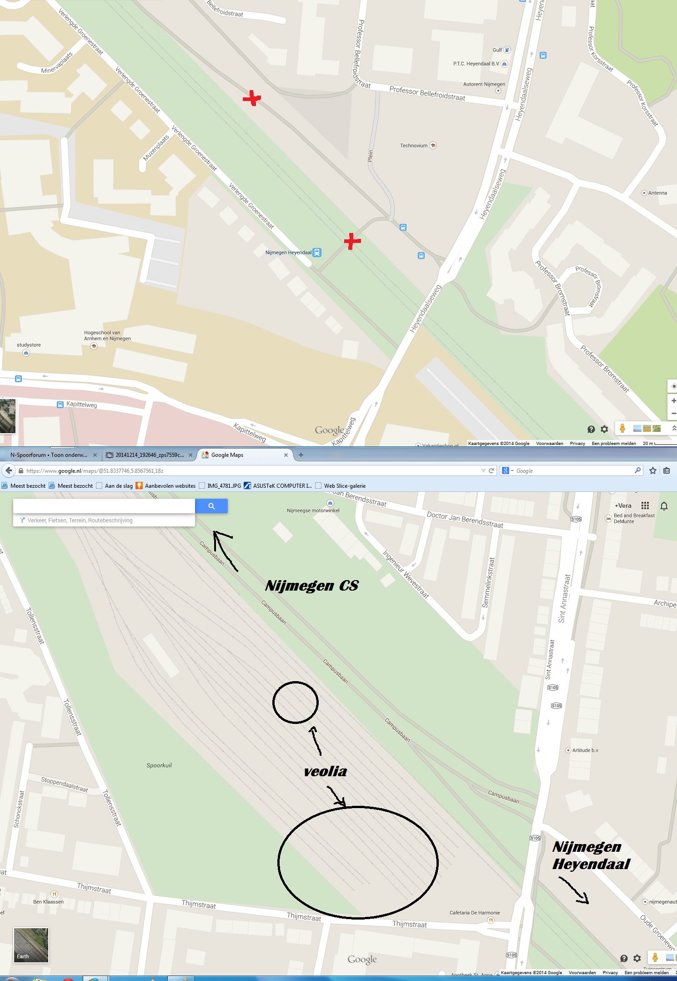This screenshot has width=677, height=981.
Task: Click the Ben Klaassen restaurant marker
Action: pyautogui.click(x=54, y=894)
